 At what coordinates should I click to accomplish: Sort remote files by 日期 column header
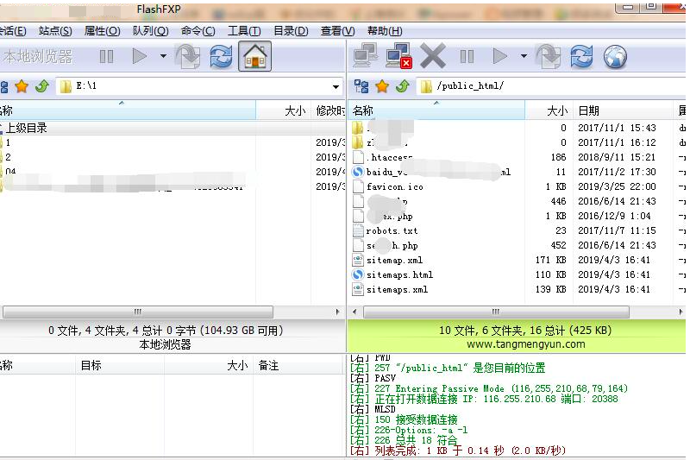[x=623, y=110]
